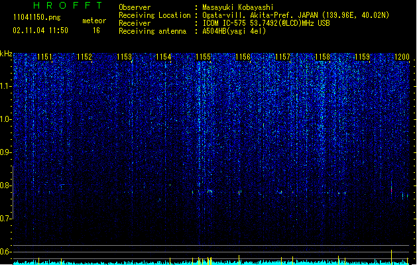Click time marker 1156 on spectrogram

pos(243,57)
